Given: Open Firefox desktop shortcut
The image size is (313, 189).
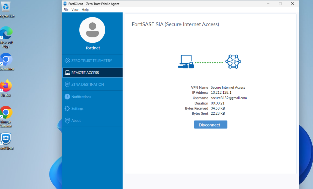Looking at the screenshot, I should (6, 88).
